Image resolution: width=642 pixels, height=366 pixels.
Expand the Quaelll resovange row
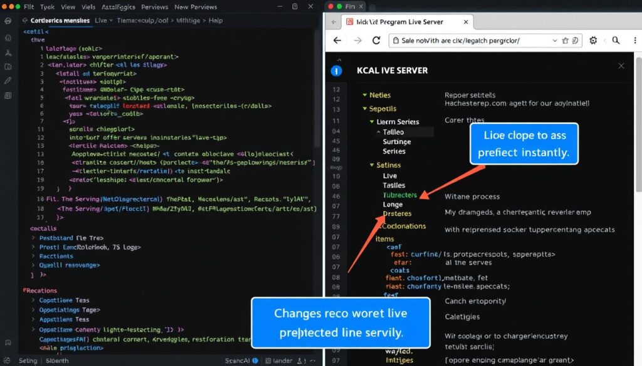coord(33,265)
